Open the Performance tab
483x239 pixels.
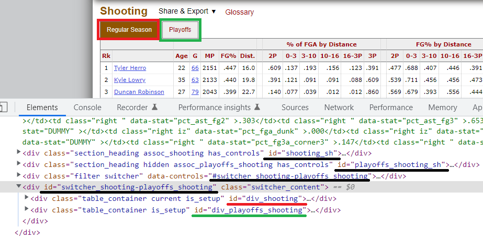(x=391, y=107)
